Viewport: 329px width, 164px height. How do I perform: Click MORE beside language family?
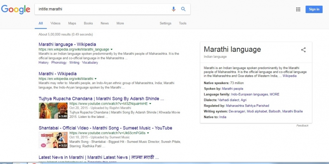(274, 94)
